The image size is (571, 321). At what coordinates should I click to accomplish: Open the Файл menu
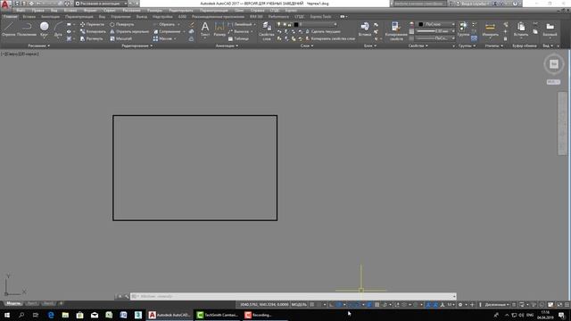[21, 11]
